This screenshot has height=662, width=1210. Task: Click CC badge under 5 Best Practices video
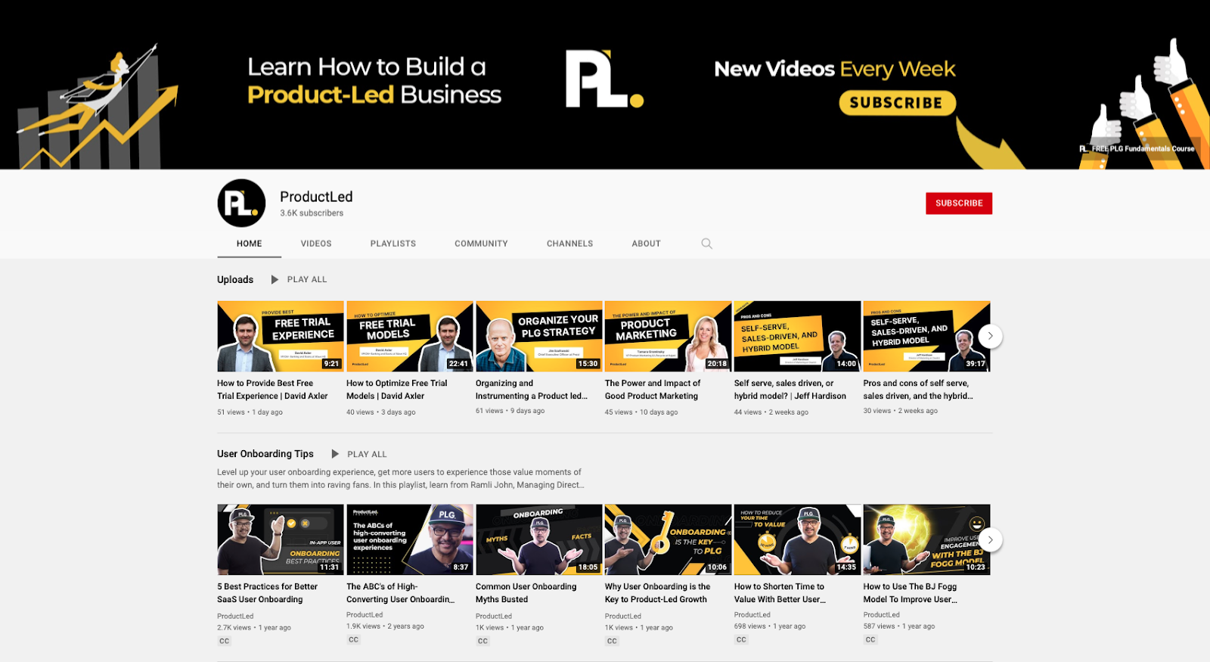tap(224, 641)
